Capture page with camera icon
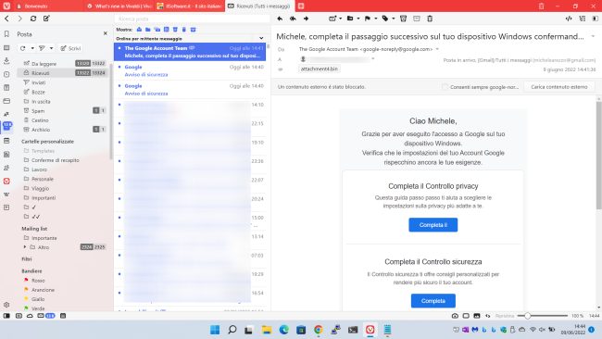The height and width of the screenshot is (339, 602). coord(455,316)
